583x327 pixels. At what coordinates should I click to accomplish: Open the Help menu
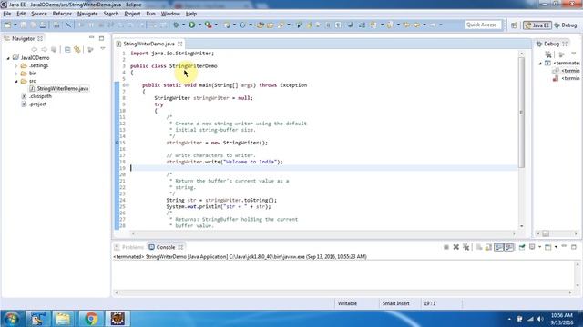point(191,14)
